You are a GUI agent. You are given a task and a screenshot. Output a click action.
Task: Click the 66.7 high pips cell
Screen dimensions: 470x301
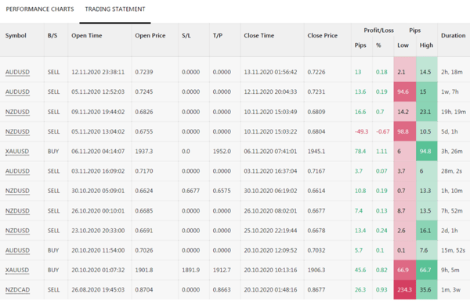(427, 271)
